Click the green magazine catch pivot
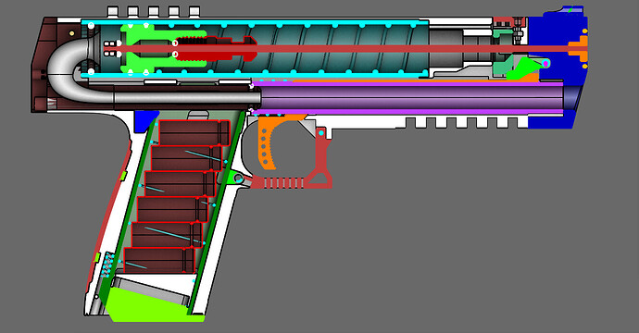The image size is (639, 333). (238, 178)
